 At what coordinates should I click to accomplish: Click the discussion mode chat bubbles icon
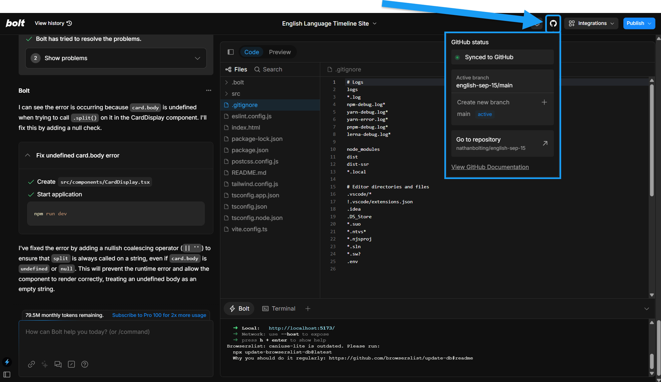pyautogui.click(x=58, y=364)
